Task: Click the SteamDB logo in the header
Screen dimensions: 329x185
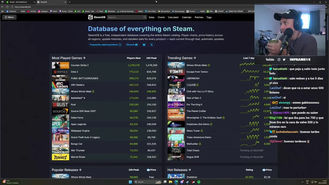Action: click(97, 17)
